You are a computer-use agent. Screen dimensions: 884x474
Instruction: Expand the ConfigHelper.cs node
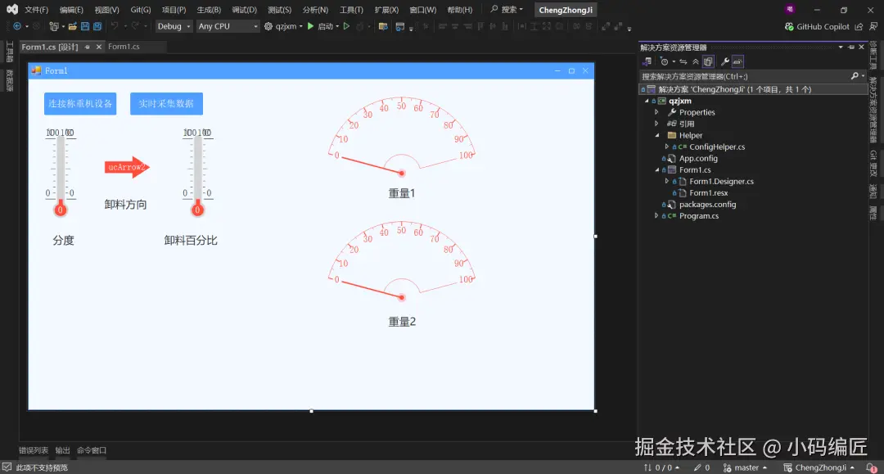click(x=666, y=147)
